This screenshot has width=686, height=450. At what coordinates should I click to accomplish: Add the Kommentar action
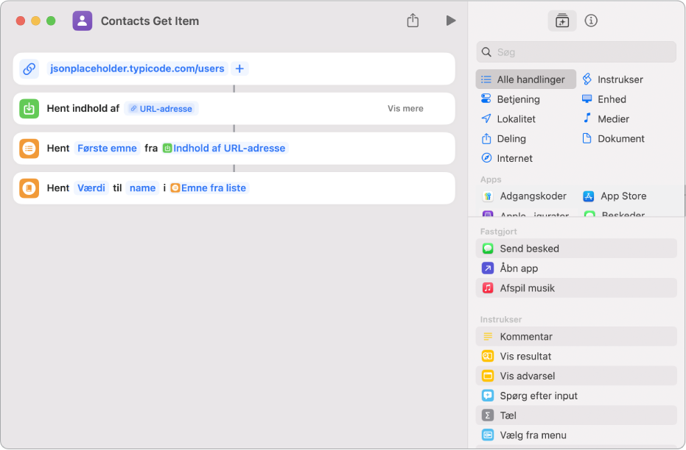(575, 337)
